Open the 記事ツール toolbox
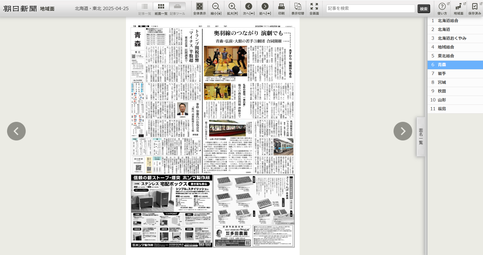 click(x=177, y=7)
